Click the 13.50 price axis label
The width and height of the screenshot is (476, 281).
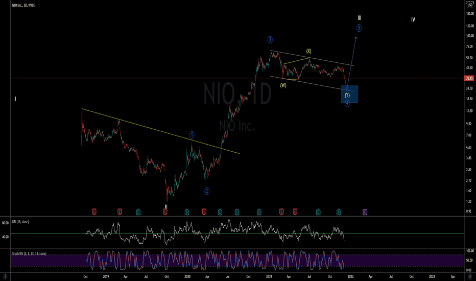[x=469, y=111]
